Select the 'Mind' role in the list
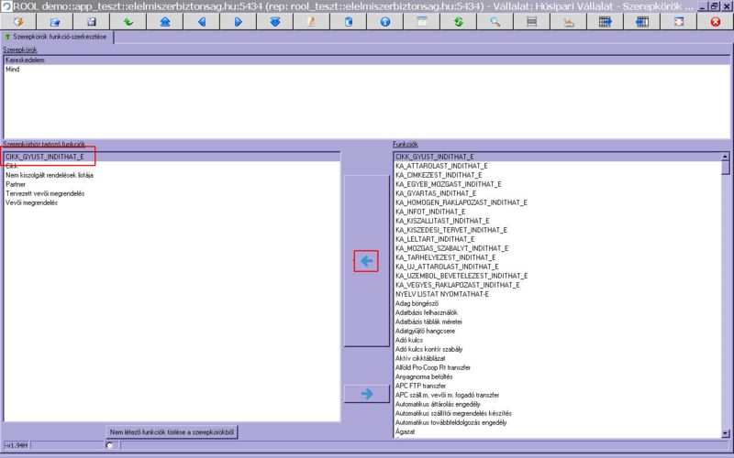The height and width of the screenshot is (458, 734). click(x=13, y=69)
